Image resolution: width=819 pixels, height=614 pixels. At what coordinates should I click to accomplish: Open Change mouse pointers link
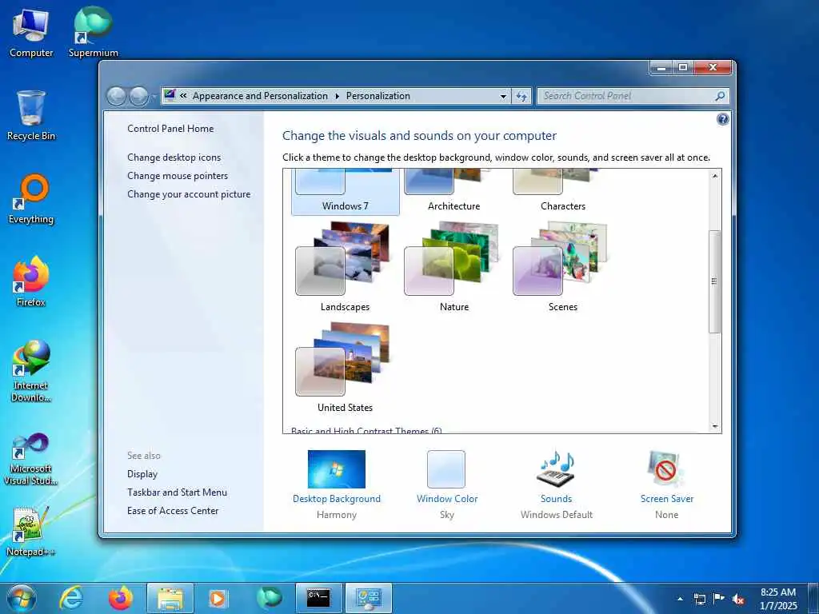click(178, 175)
